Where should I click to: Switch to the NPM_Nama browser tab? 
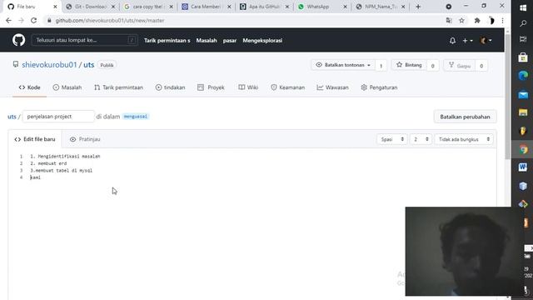(380, 7)
